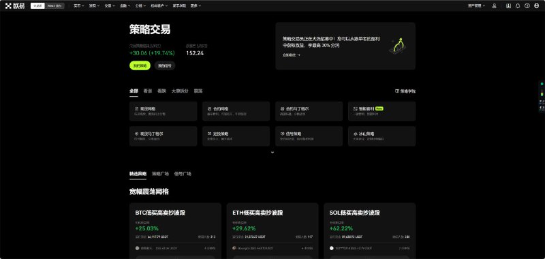Click the 冰山策略 iceberg icon
Screen dimensions: 545x259
point(355,134)
